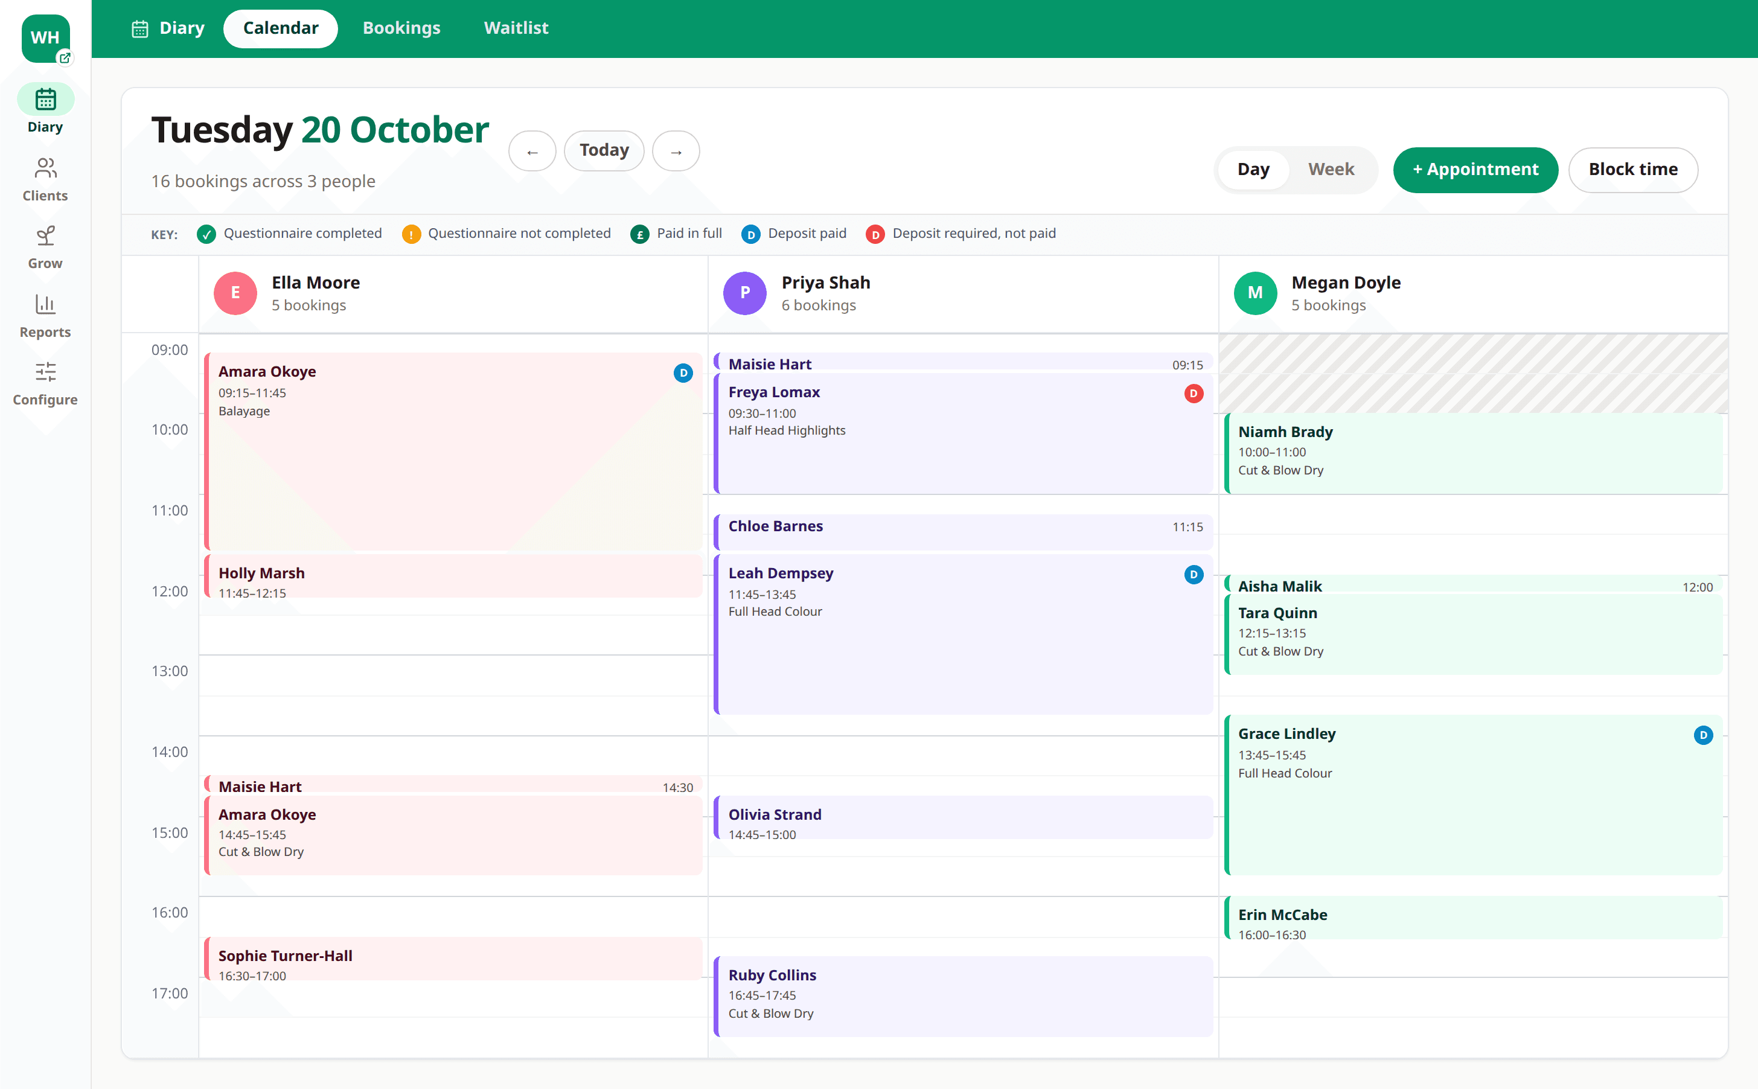Screen dimensions: 1758x1089
Task: Open Olivia Strand's 14:45 booking
Action: pos(963,818)
